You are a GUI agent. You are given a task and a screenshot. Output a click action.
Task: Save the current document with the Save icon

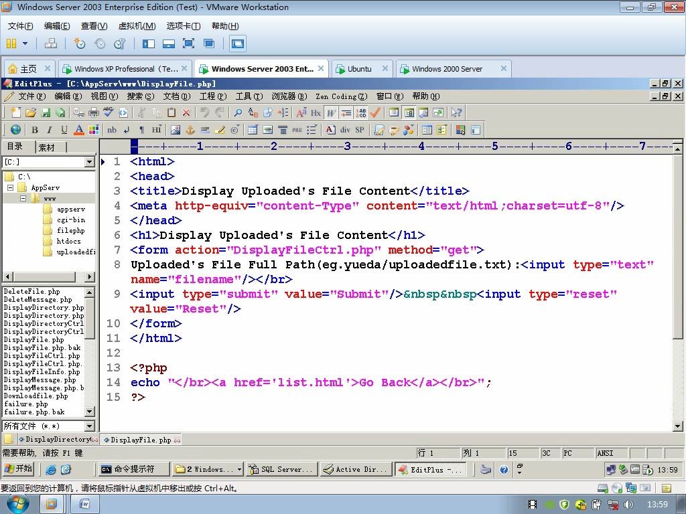point(46,112)
